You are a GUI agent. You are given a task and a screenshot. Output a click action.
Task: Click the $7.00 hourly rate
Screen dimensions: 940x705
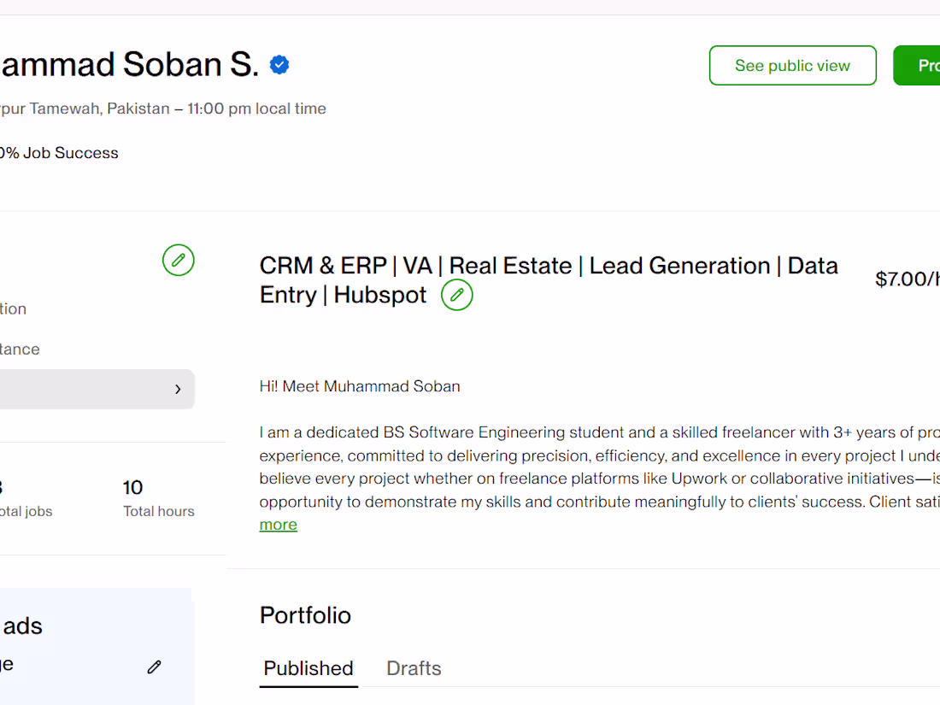(907, 279)
